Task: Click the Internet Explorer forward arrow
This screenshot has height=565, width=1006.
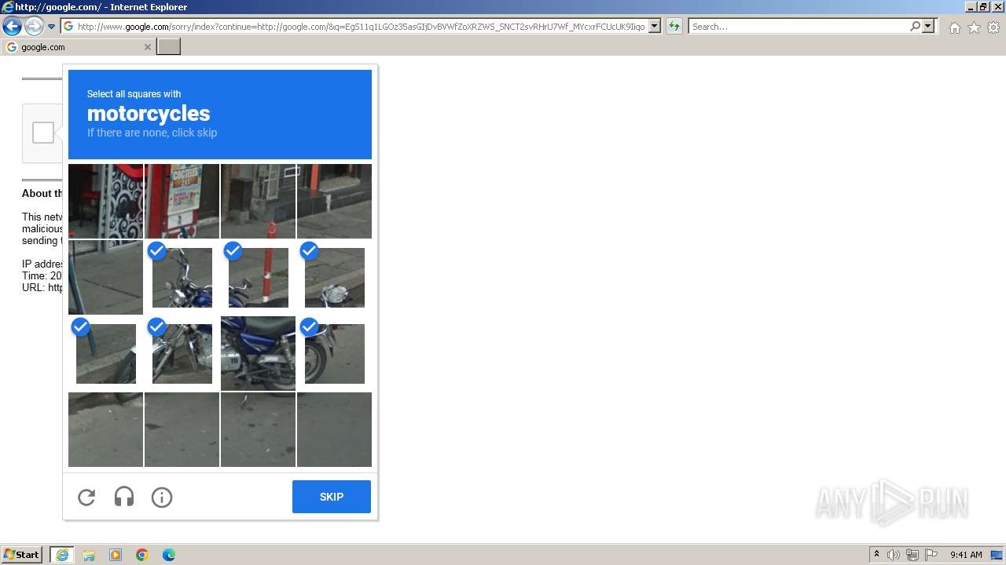Action: (x=33, y=27)
